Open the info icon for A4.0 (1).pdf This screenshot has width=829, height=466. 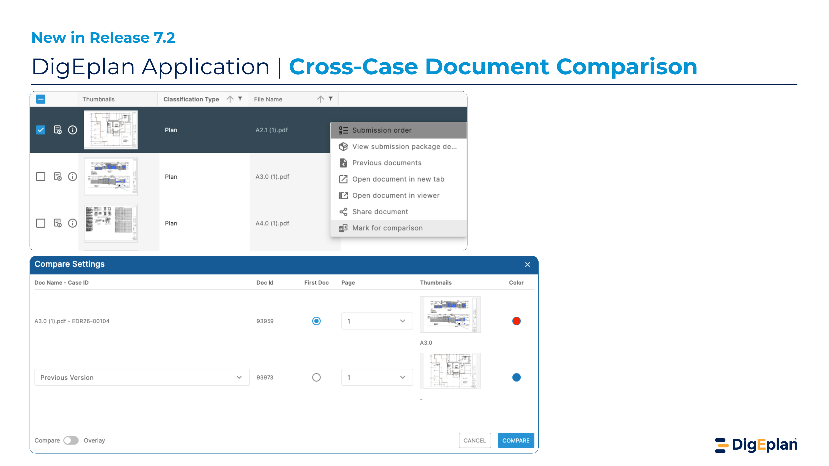coord(73,223)
